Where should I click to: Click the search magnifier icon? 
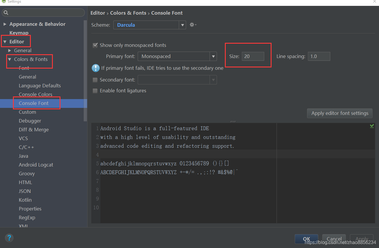point(6,13)
